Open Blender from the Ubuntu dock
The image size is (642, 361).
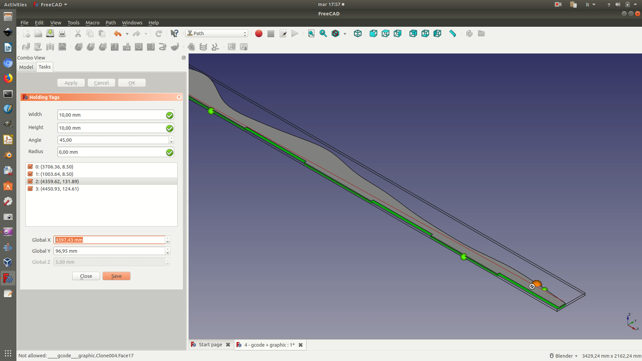[8, 155]
